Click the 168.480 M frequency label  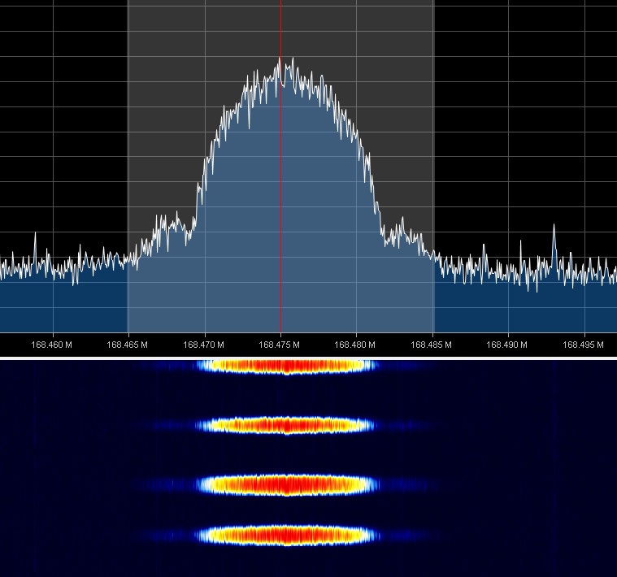point(354,345)
